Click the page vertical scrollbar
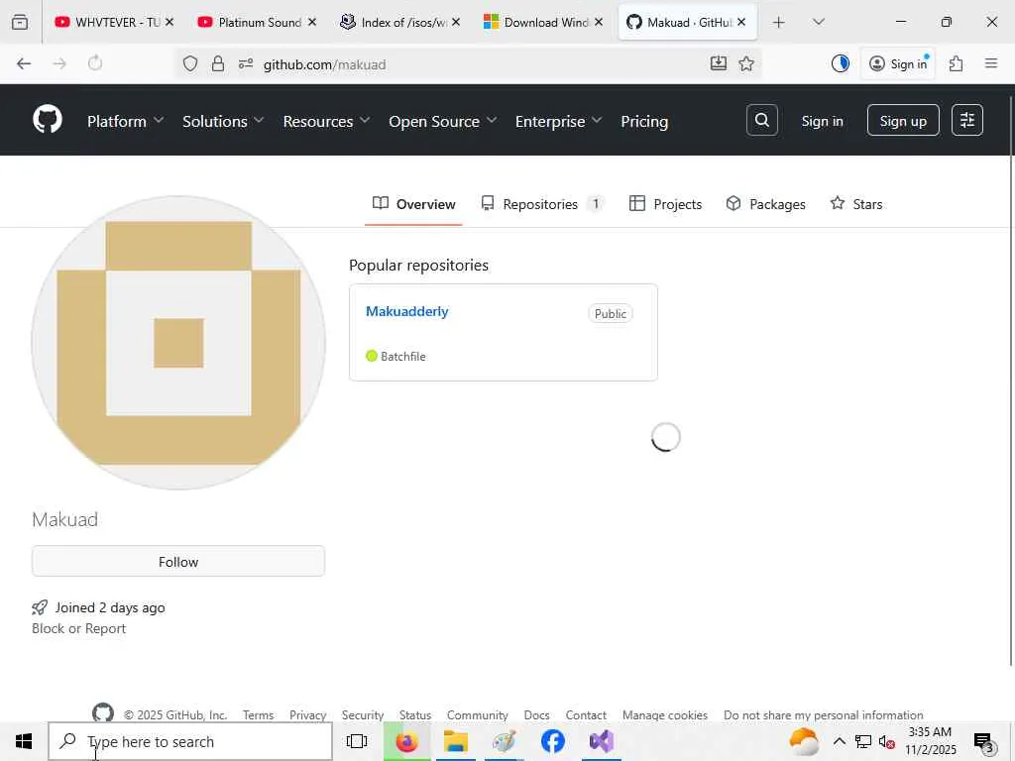 1011,380
